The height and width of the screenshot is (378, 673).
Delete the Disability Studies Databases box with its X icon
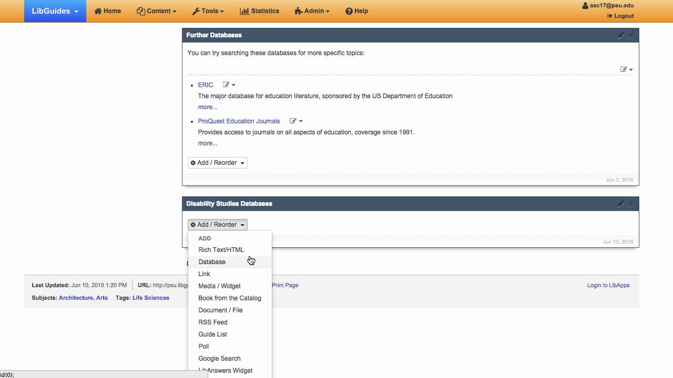[x=631, y=204]
